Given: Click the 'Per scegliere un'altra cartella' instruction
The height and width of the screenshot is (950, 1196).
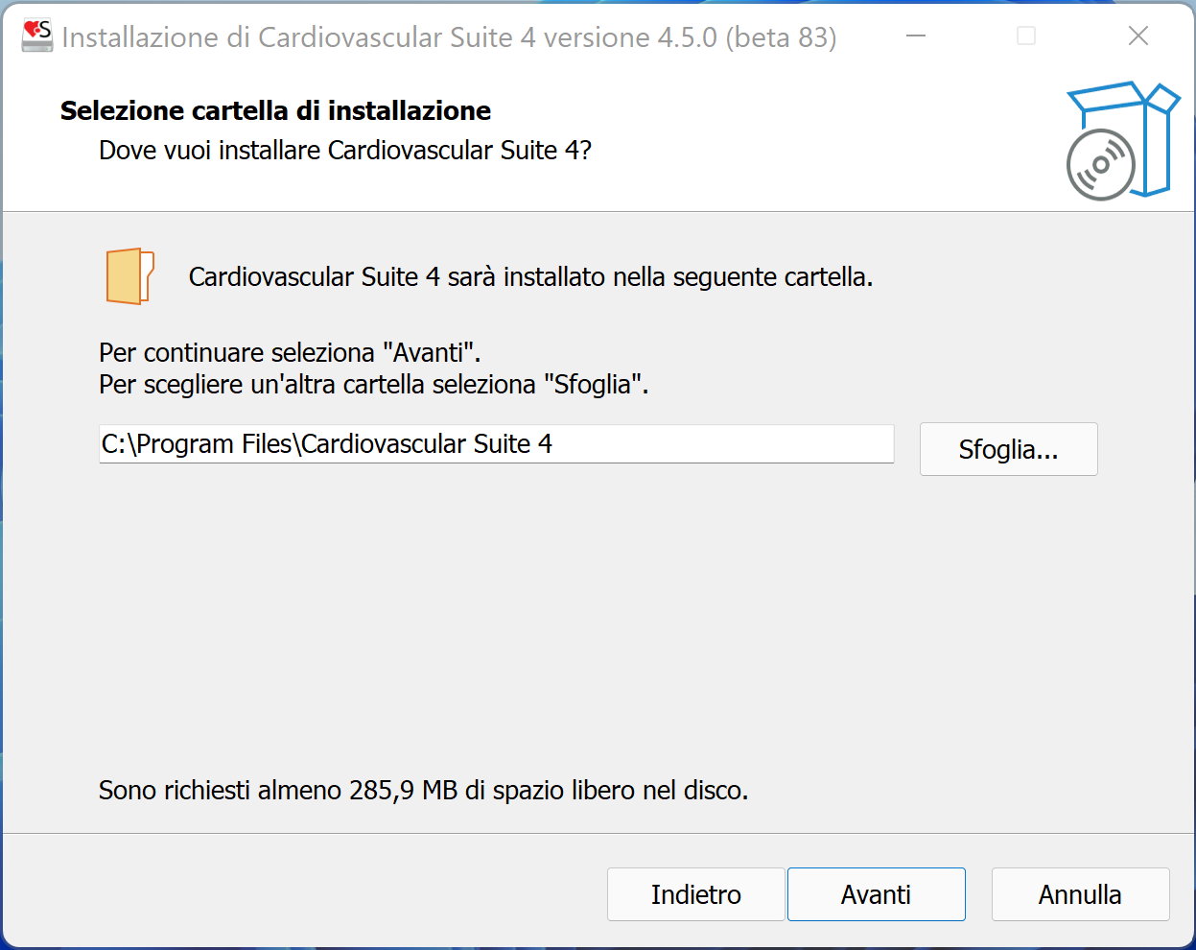Looking at the screenshot, I should (373, 385).
